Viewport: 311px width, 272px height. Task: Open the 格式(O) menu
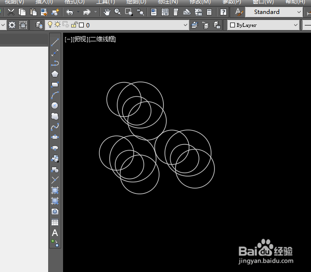pyautogui.click(x=75, y=2)
